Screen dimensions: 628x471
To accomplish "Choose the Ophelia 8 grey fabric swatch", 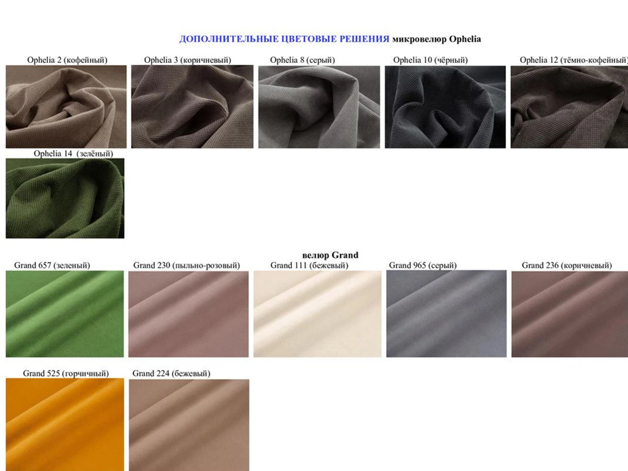I will coord(319,107).
